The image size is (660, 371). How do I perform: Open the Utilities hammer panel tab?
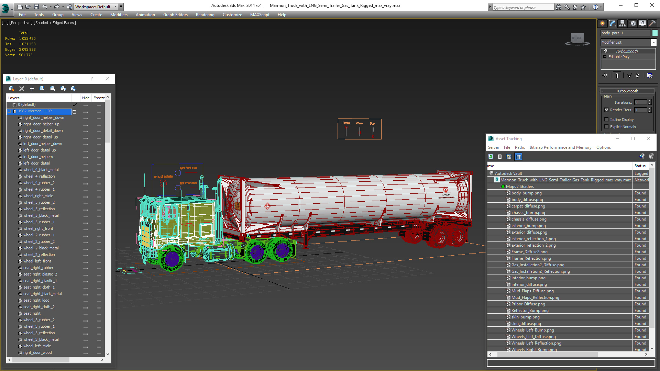[x=652, y=23]
